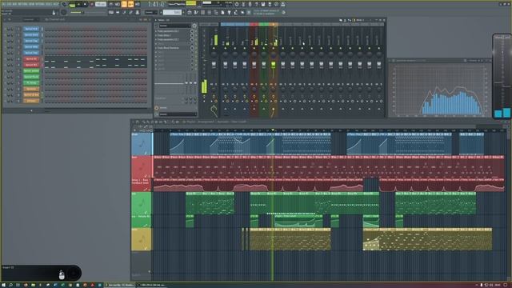Viewport: 512px width, 288px height.
Task: Toggle the first orange-highlighted recording option button
Action: click(124, 4)
